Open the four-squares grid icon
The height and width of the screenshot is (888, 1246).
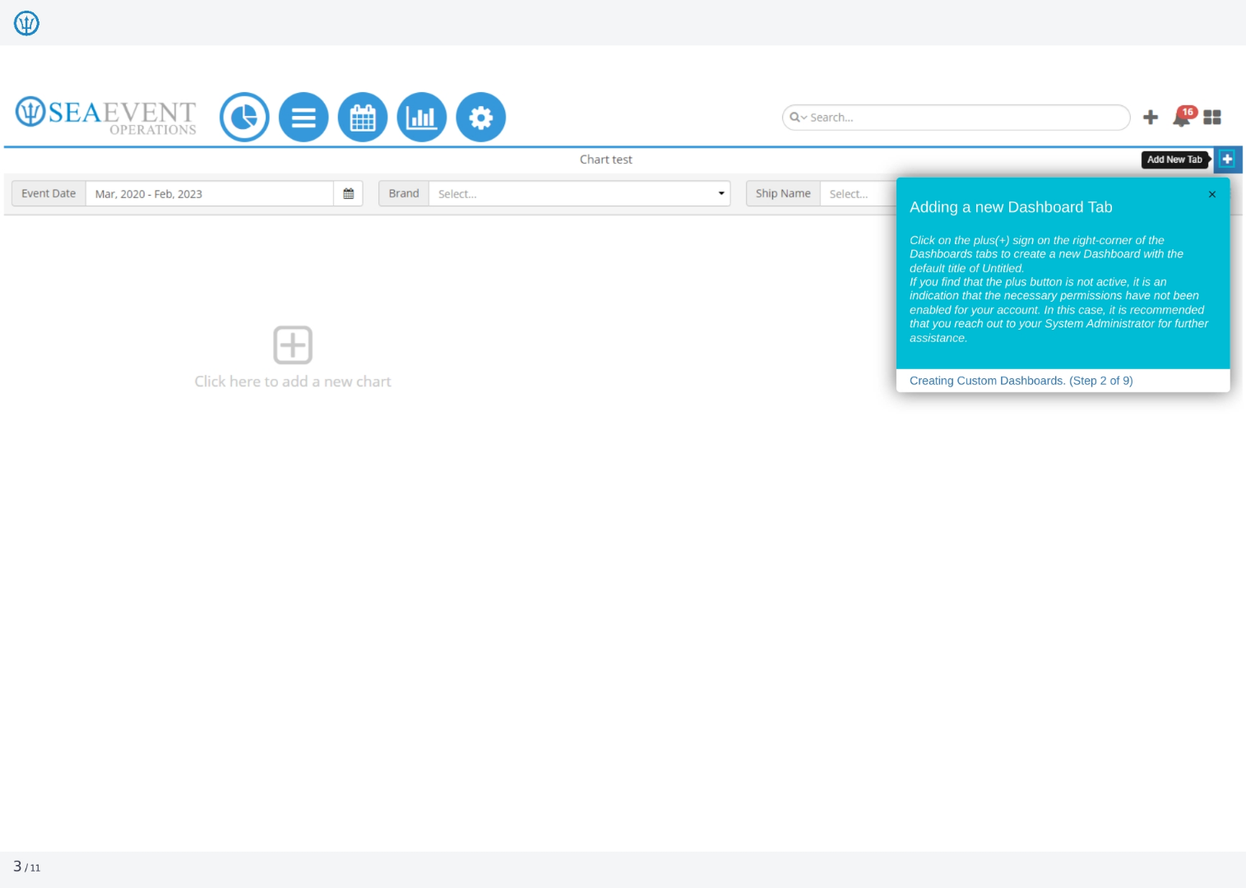pyautogui.click(x=1212, y=118)
